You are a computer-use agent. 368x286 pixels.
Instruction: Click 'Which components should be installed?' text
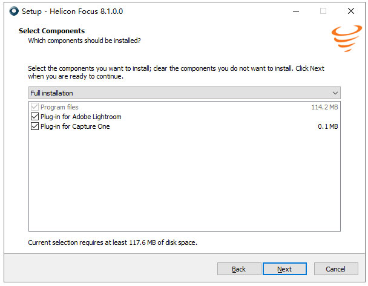85,41
